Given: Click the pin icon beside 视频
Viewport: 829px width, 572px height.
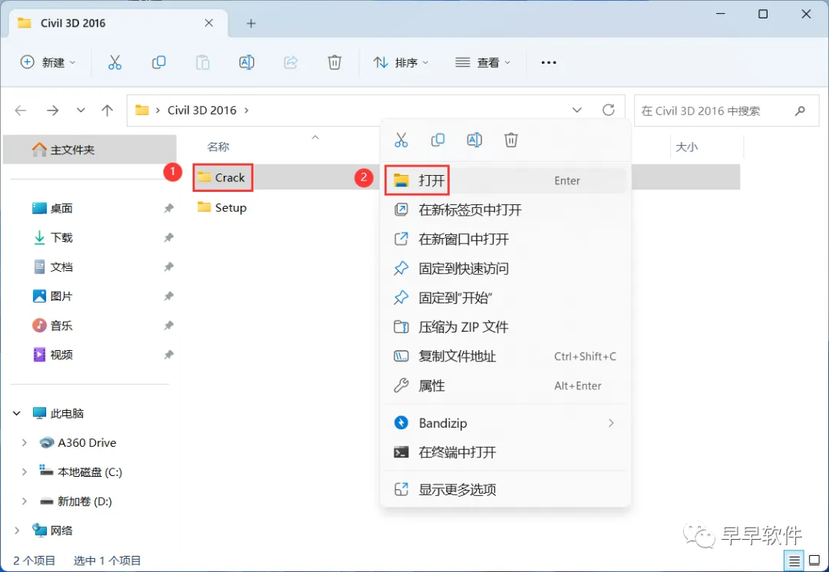Looking at the screenshot, I should pos(169,355).
